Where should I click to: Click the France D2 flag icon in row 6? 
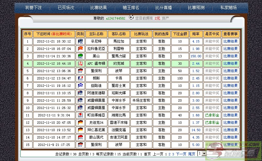tap(80, 78)
